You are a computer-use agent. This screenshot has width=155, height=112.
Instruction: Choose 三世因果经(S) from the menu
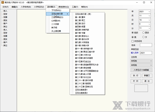click(58, 17)
